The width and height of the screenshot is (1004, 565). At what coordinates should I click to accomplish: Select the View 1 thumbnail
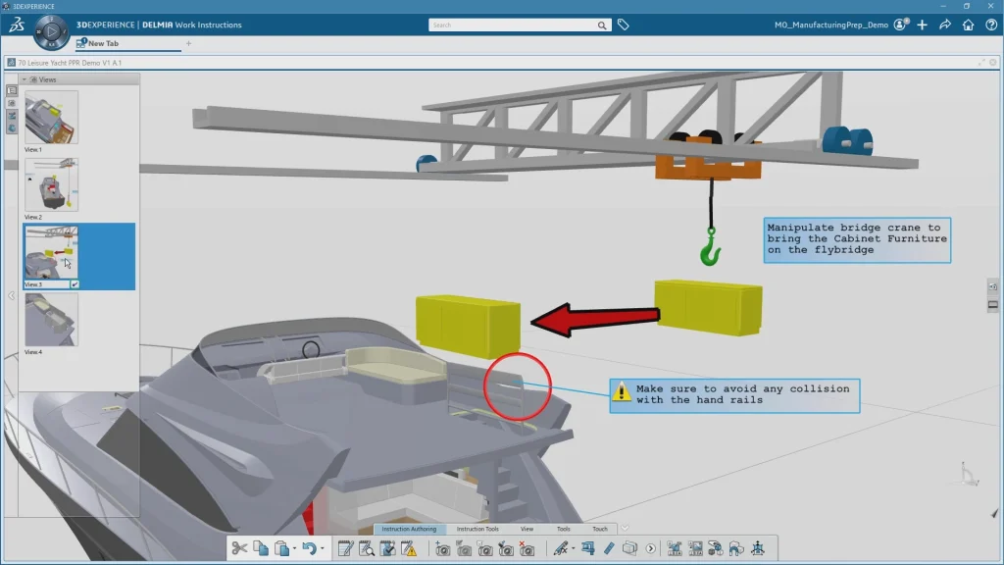pyautogui.click(x=51, y=118)
